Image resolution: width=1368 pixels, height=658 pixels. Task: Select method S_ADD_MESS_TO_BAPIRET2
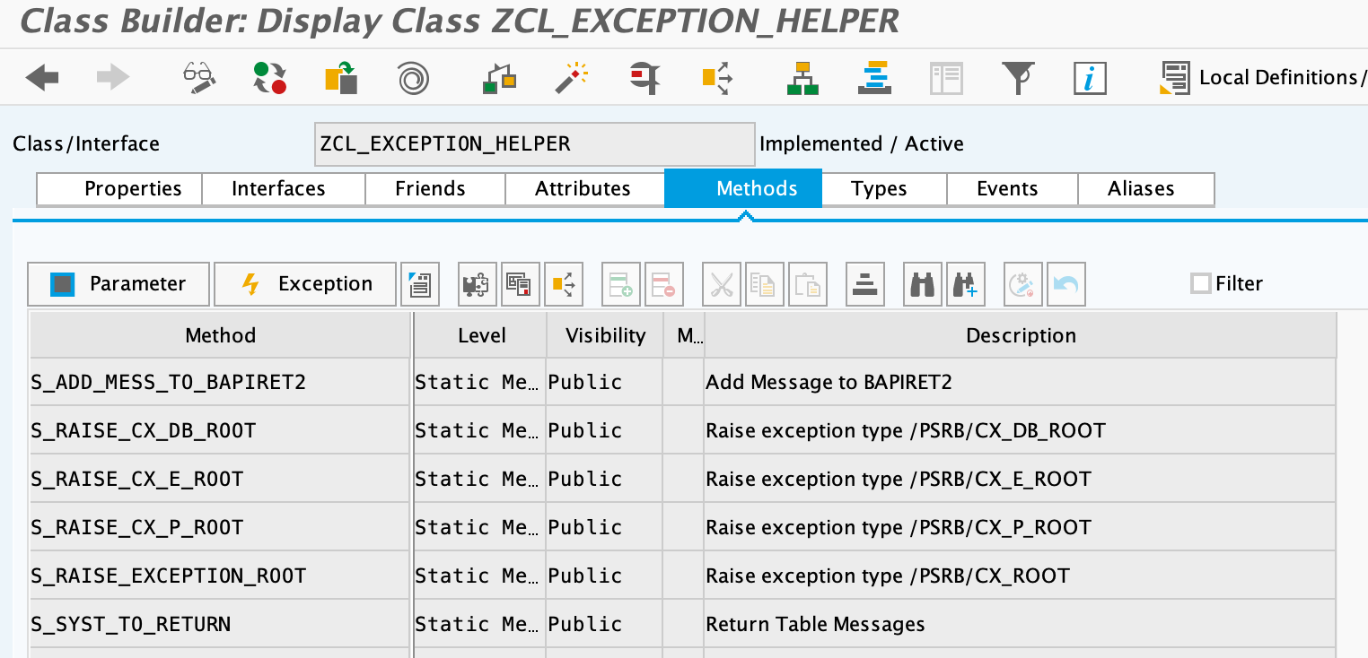click(x=220, y=382)
